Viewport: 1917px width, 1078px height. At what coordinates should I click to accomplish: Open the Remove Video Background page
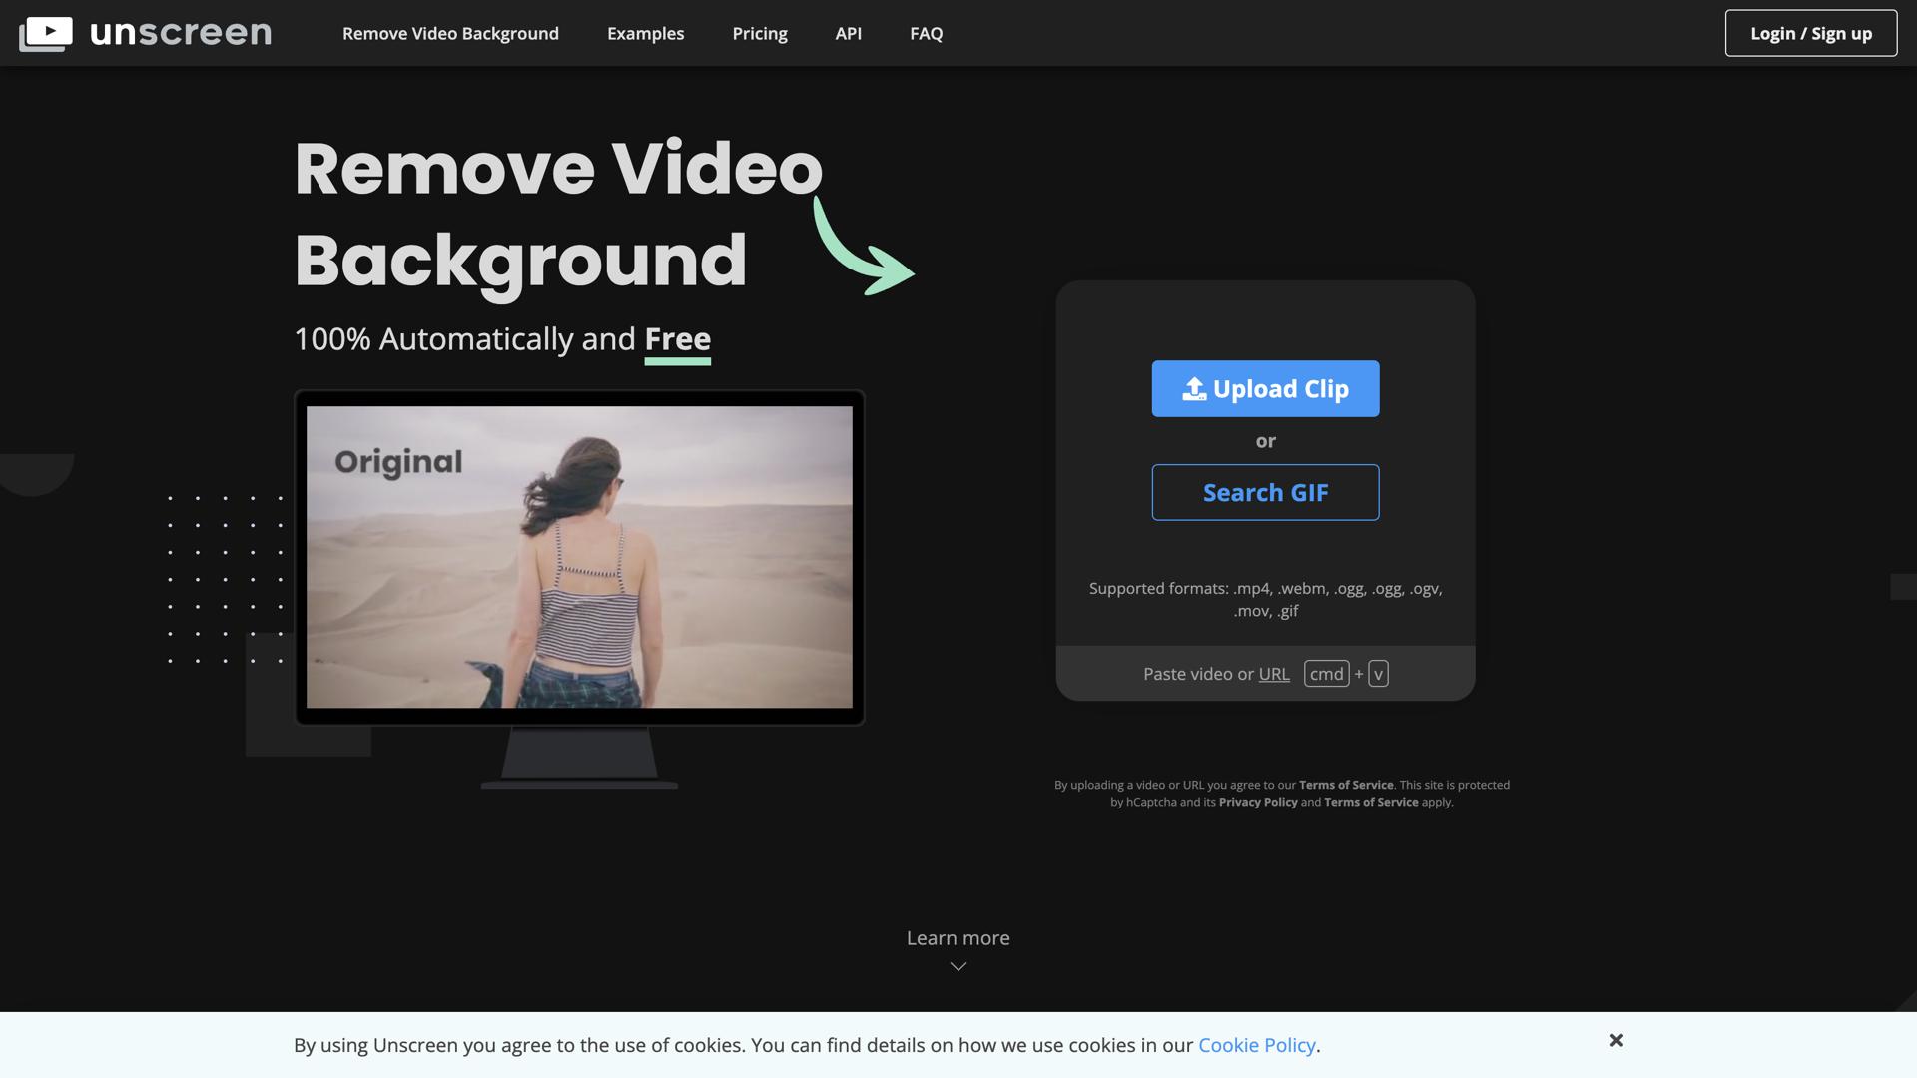(450, 33)
